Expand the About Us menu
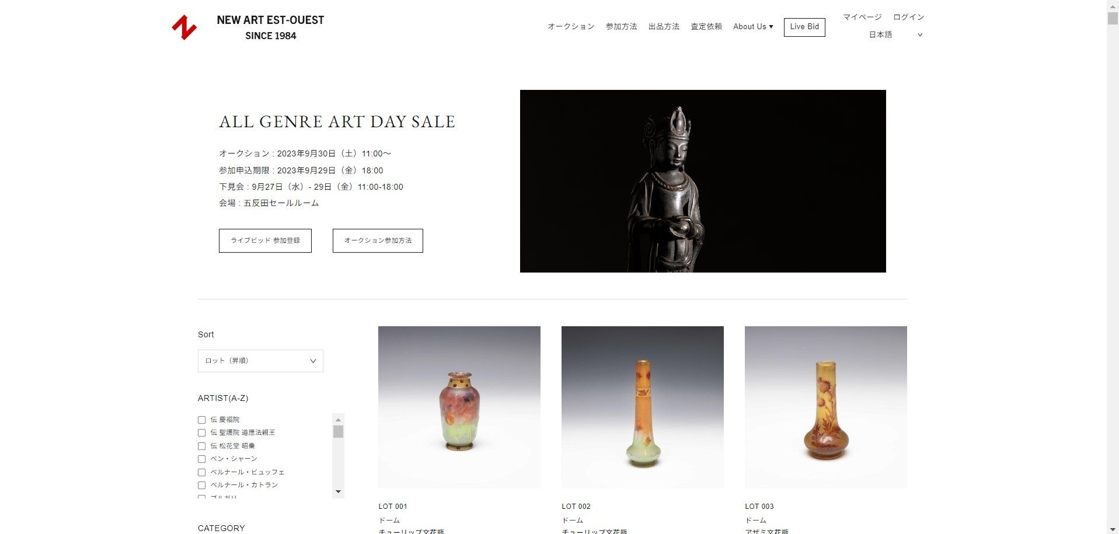The width and height of the screenshot is (1119, 534). tap(753, 27)
